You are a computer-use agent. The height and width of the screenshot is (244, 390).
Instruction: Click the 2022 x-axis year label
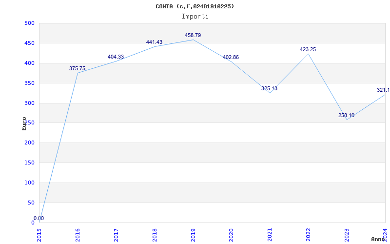click(x=309, y=235)
